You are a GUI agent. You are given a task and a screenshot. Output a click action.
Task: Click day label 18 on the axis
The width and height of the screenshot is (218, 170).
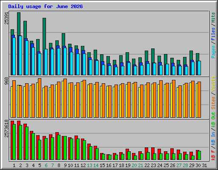(x=121, y=165)
